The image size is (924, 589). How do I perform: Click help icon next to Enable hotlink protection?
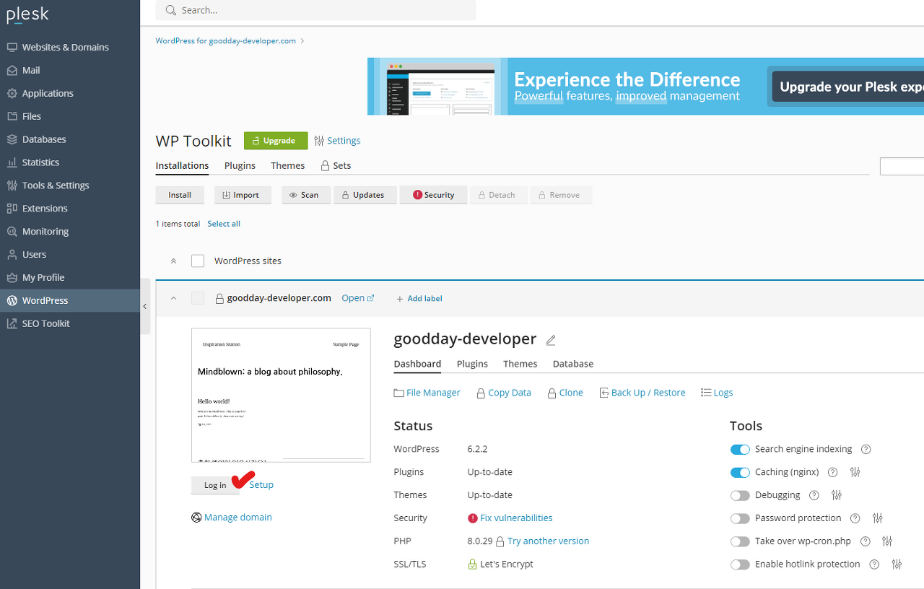pyautogui.click(x=874, y=564)
